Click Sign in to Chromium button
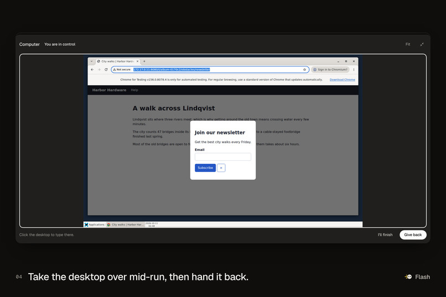 pos(330,70)
